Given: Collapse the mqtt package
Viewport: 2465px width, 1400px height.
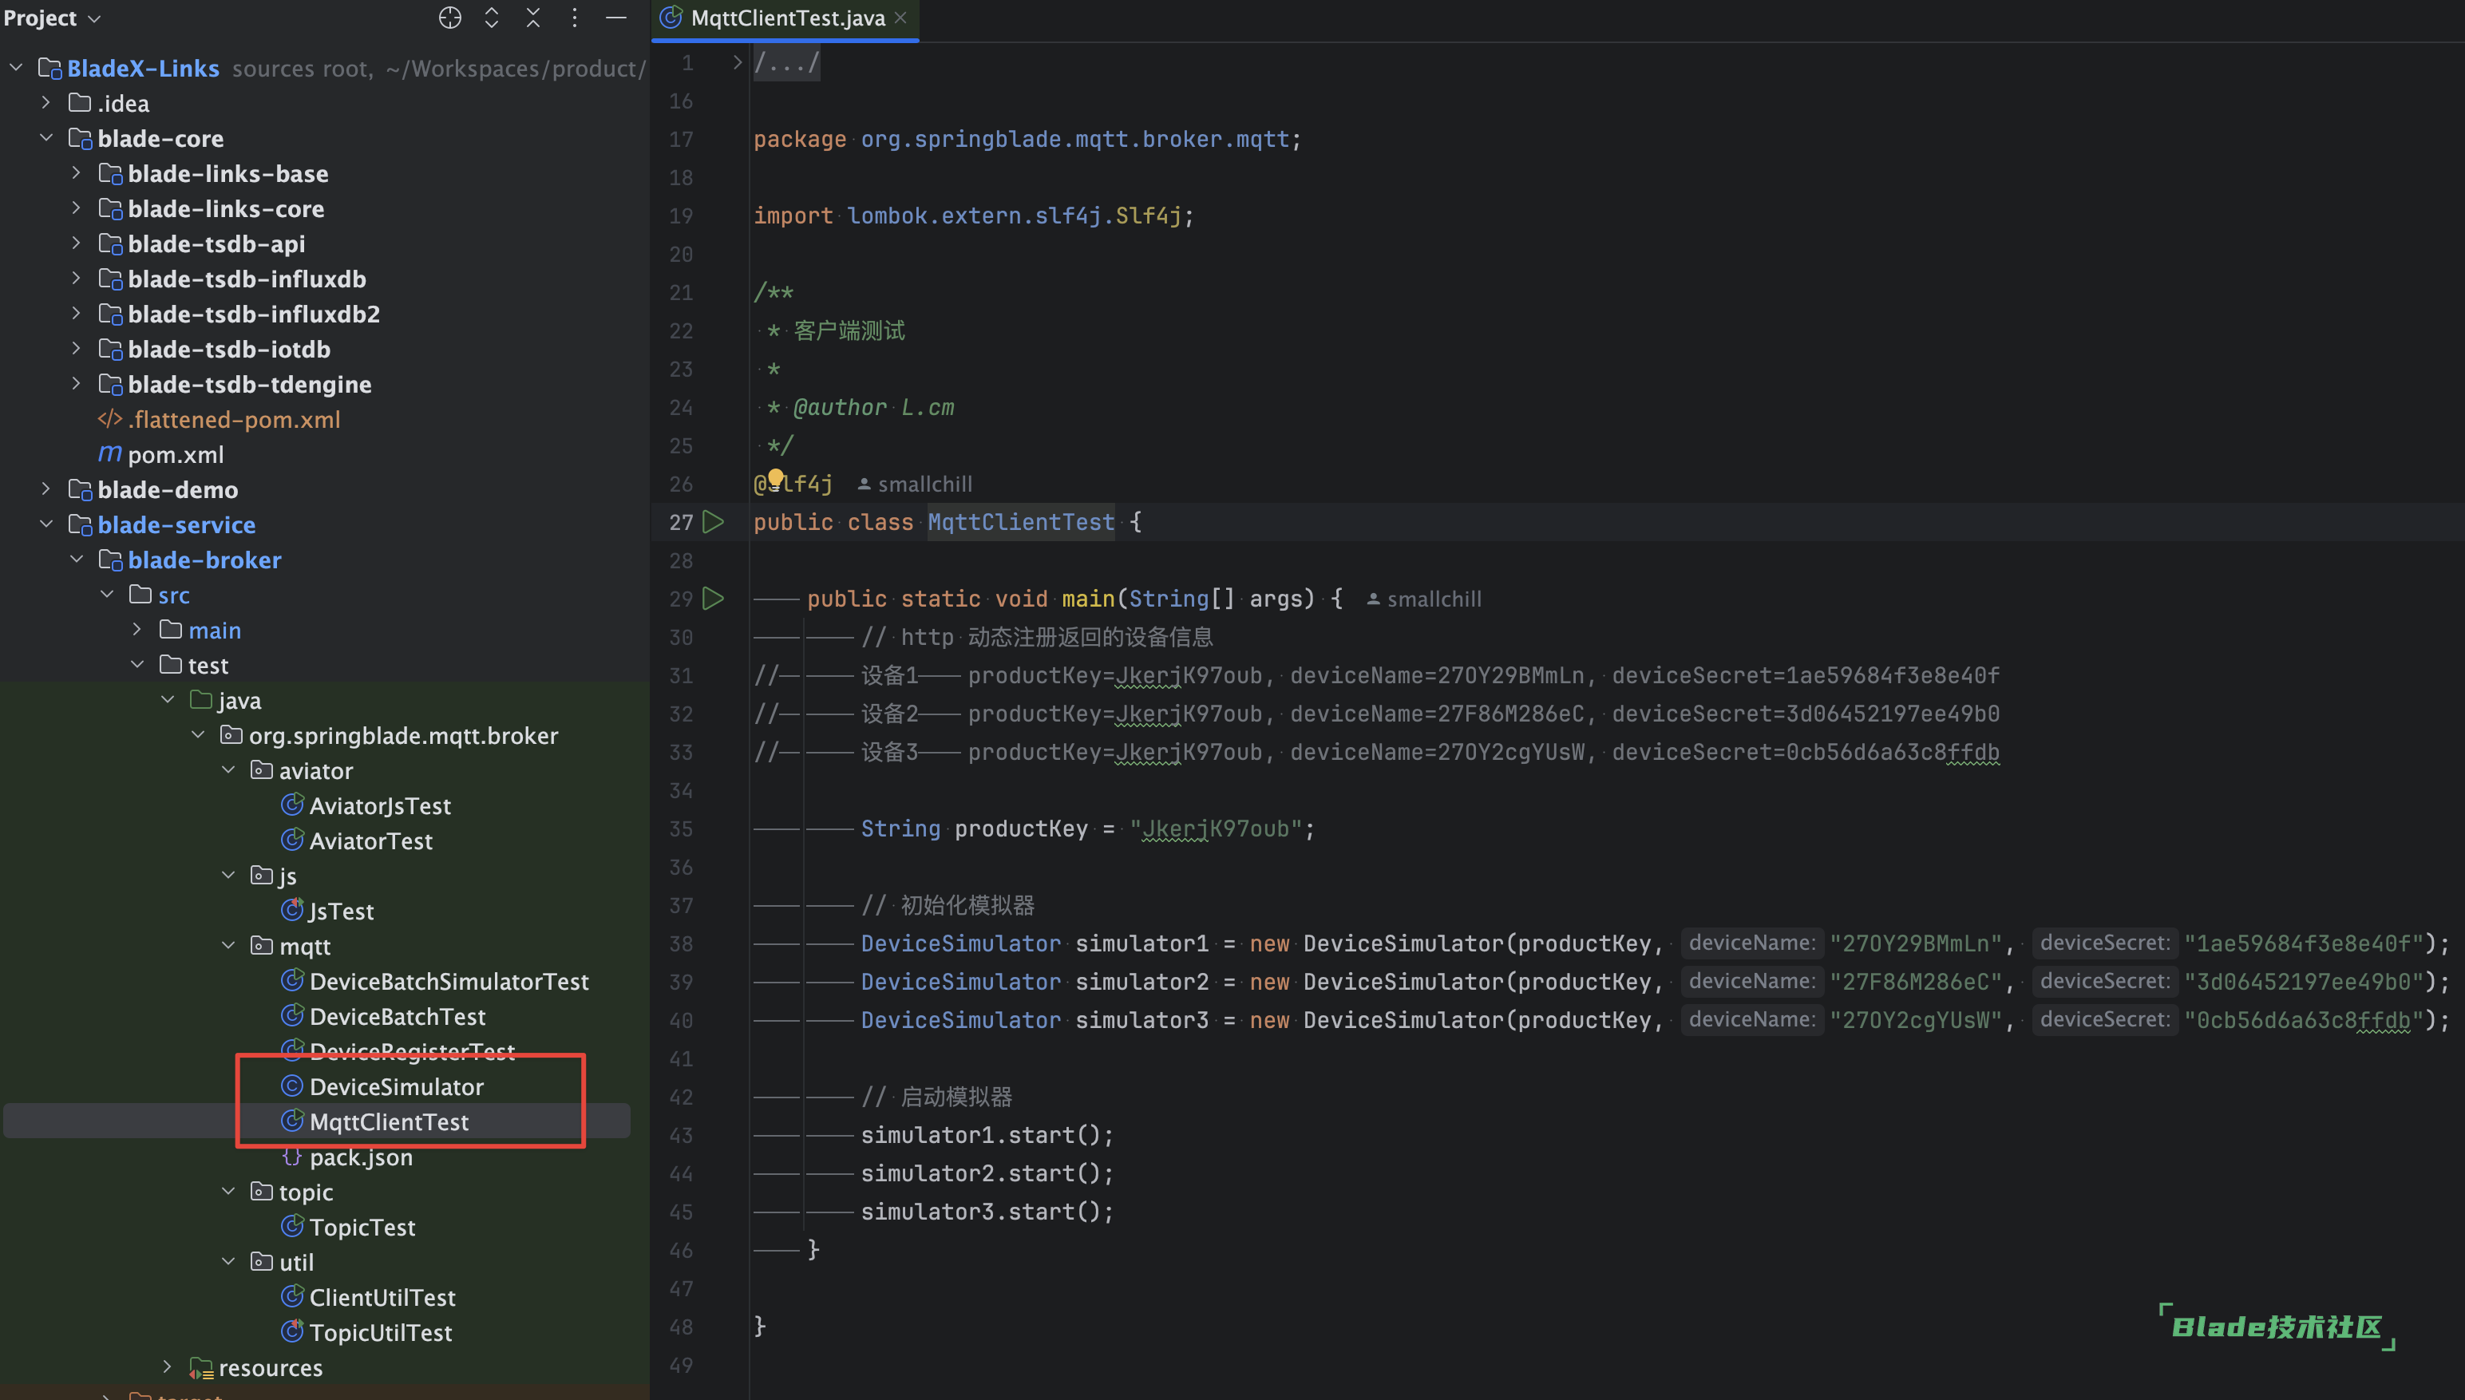Looking at the screenshot, I should [229, 945].
